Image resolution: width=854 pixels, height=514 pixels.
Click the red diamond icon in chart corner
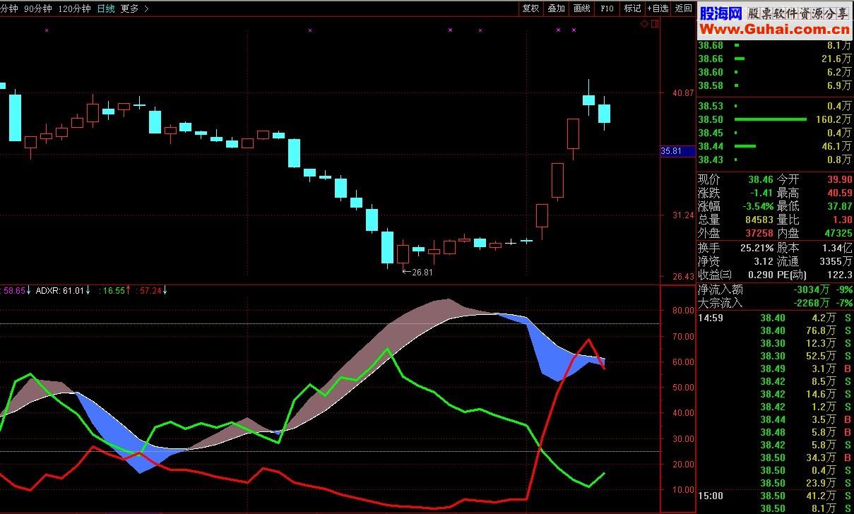pyautogui.click(x=644, y=24)
